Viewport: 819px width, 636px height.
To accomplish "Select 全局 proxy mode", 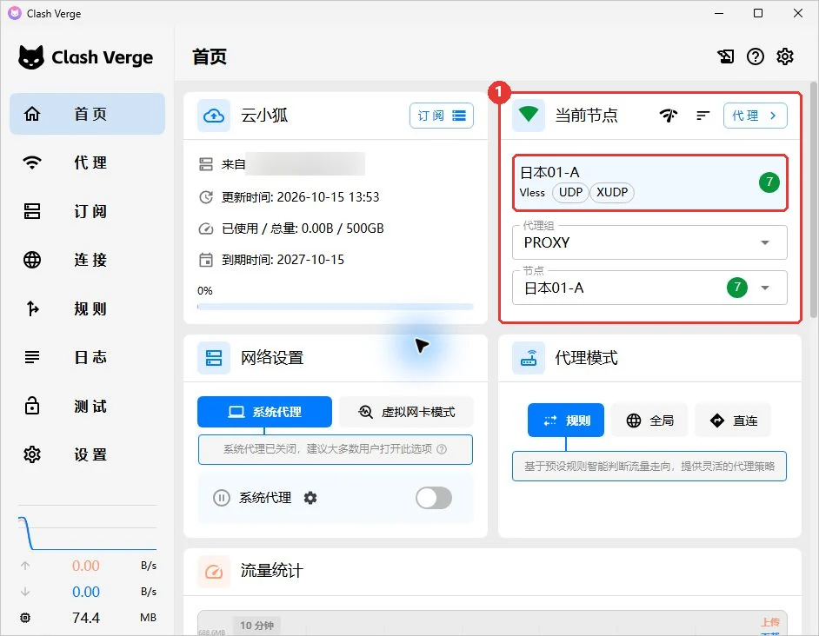I will tap(649, 421).
